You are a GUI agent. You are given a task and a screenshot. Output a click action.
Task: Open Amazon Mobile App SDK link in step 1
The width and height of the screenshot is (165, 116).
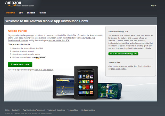33,48
